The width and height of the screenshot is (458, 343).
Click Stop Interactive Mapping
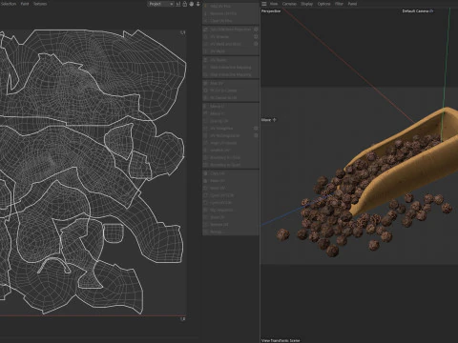231,74
